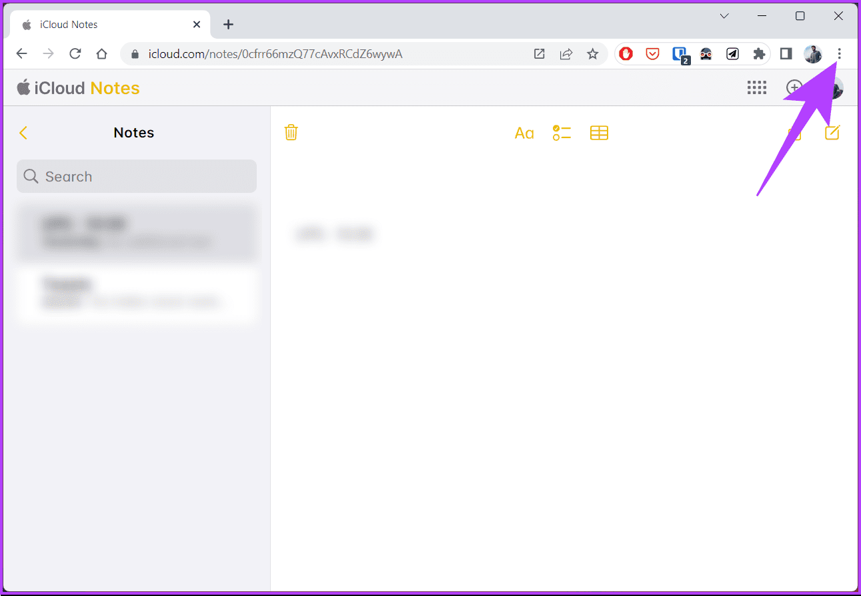Toggle Chrome side panel
This screenshot has width=861, height=596.
coord(786,54)
